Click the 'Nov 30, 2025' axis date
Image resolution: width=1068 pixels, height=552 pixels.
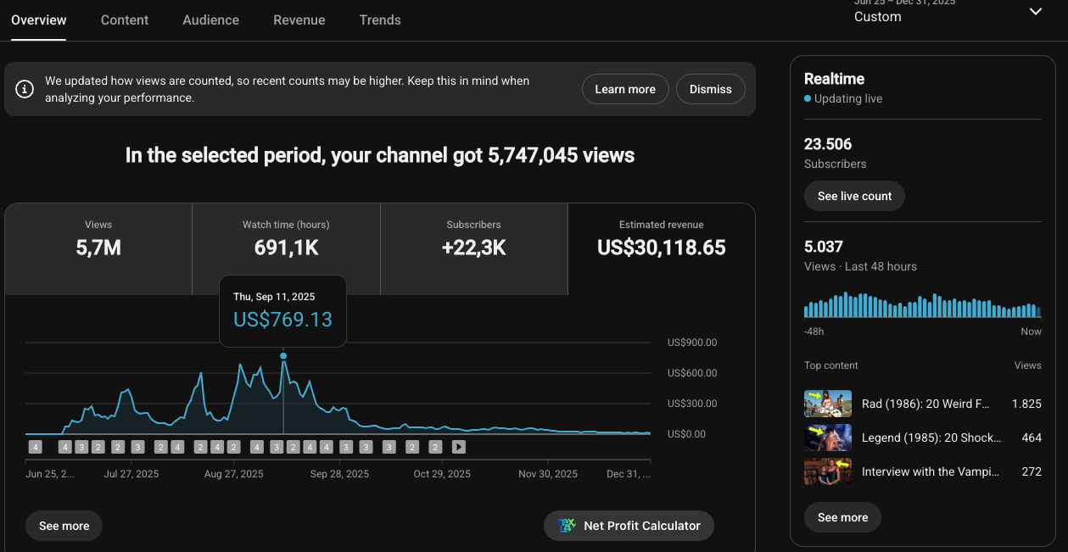548,474
